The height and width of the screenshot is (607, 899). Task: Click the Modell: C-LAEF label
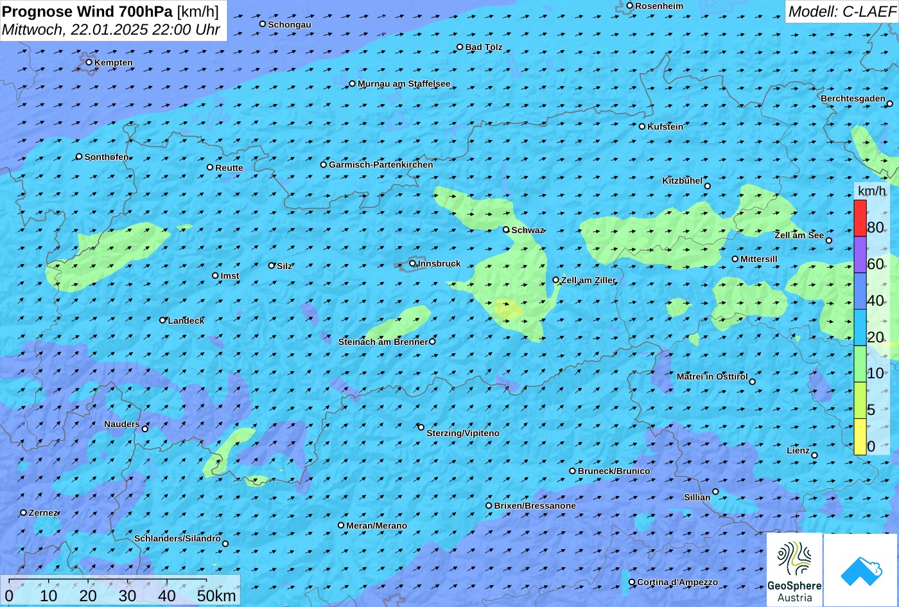pyautogui.click(x=842, y=11)
